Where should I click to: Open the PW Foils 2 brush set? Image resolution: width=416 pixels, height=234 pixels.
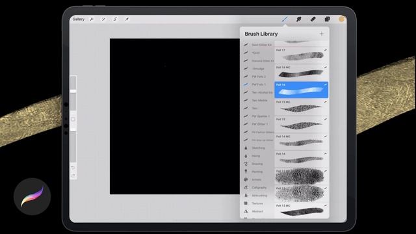point(258,77)
